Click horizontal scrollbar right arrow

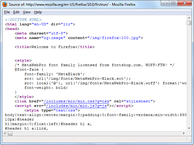[184, 133]
